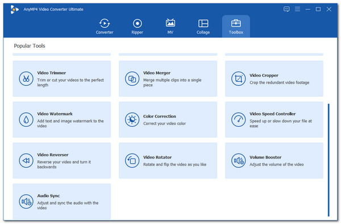The image size is (341, 224).
Task: Click the Video Trimmer scissors icon
Action: 26,78
